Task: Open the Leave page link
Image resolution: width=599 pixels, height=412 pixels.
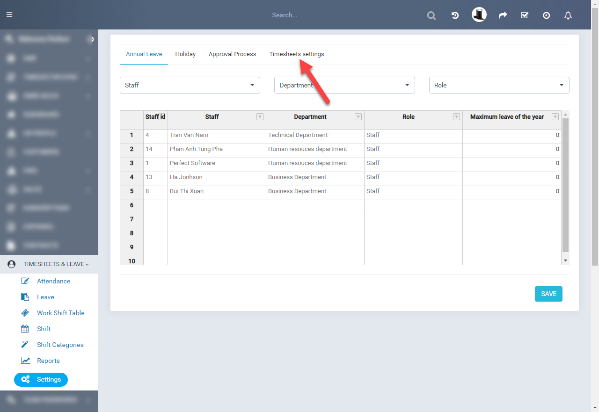Action: pyautogui.click(x=45, y=297)
